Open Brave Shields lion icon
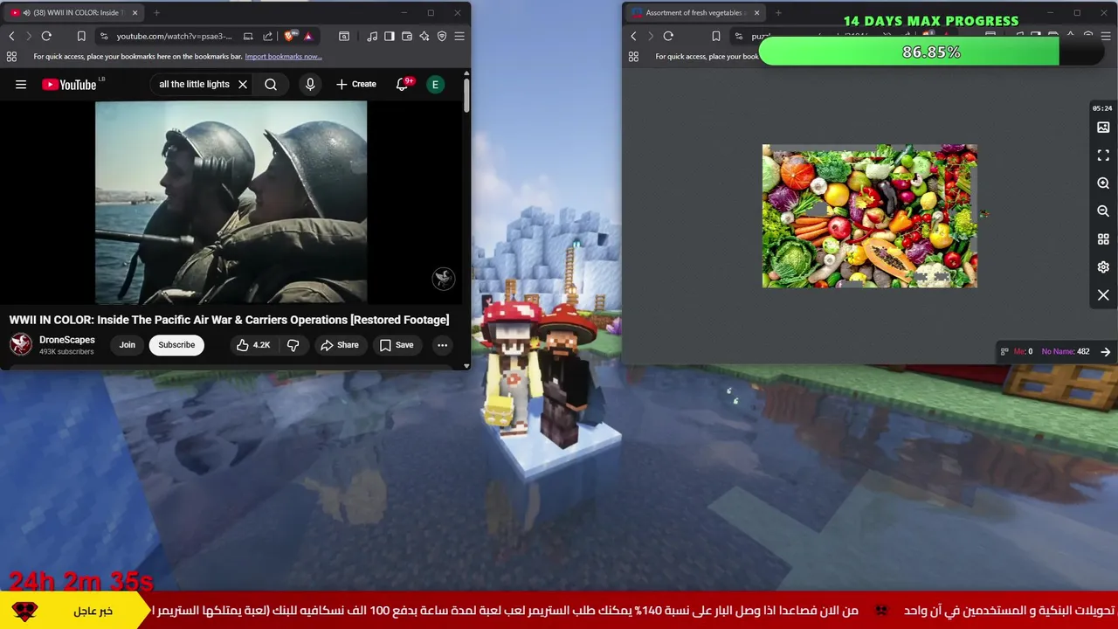Screen dimensions: 1118x629 tap(290, 36)
